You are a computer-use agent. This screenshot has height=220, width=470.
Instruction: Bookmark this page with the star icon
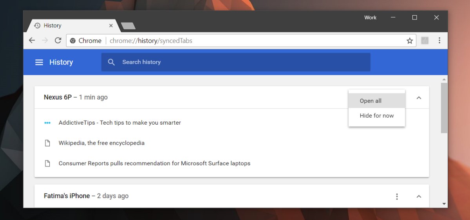click(x=410, y=41)
